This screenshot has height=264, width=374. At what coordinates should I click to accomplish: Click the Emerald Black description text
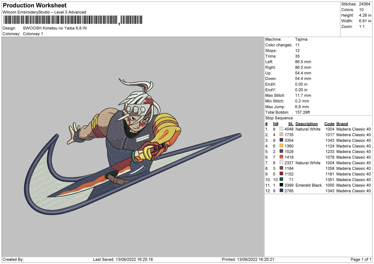tap(309, 185)
